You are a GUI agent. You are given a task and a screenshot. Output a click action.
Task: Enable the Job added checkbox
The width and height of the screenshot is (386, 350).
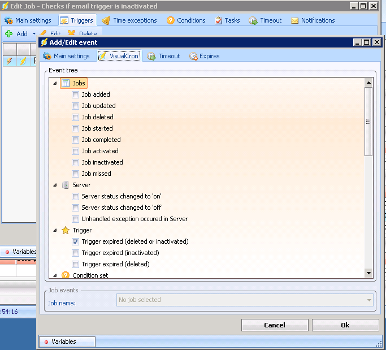pos(75,94)
